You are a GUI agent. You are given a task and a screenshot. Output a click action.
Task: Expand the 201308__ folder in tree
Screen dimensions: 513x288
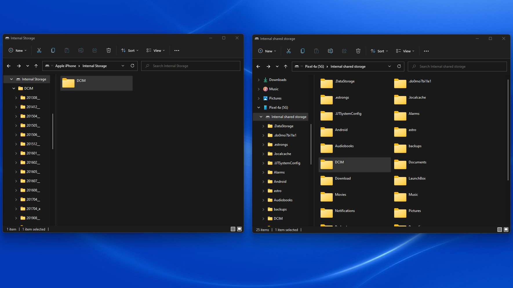(16, 98)
